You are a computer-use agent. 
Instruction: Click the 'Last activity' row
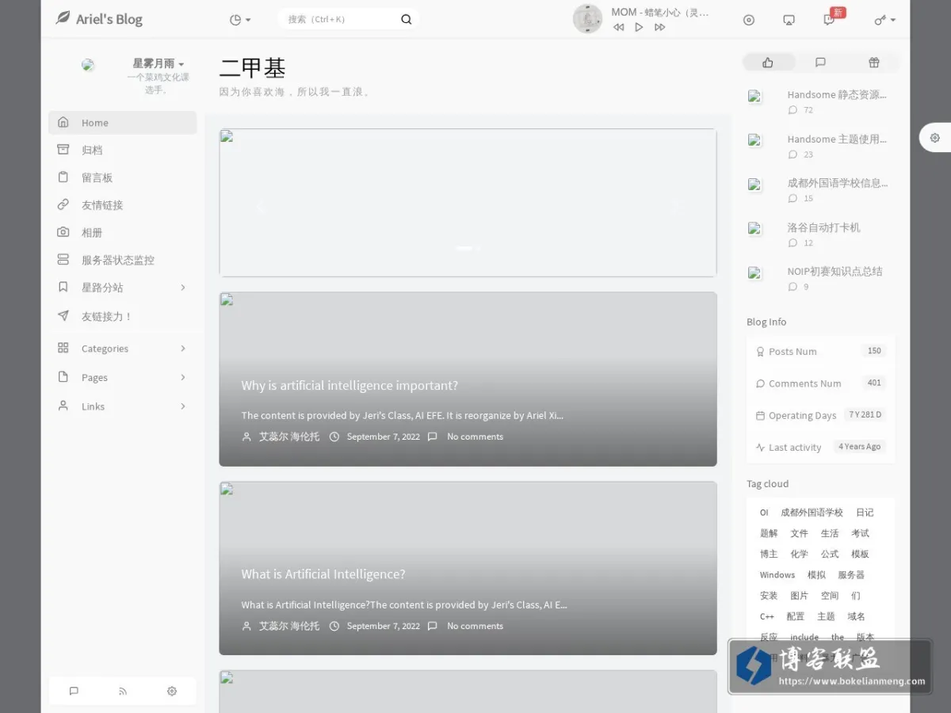(x=820, y=447)
